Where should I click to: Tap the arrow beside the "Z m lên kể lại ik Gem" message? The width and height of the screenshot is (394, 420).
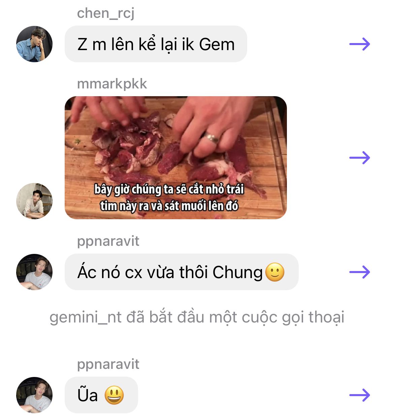click(360, 44)
